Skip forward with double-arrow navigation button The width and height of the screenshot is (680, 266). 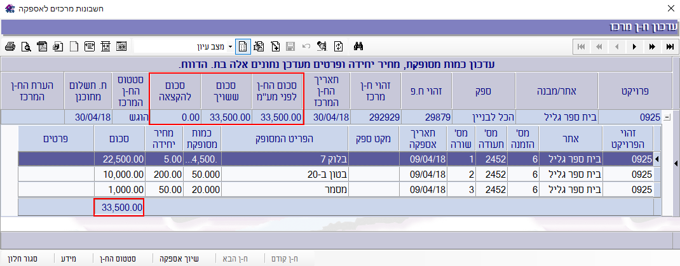(x=652, y=46)
